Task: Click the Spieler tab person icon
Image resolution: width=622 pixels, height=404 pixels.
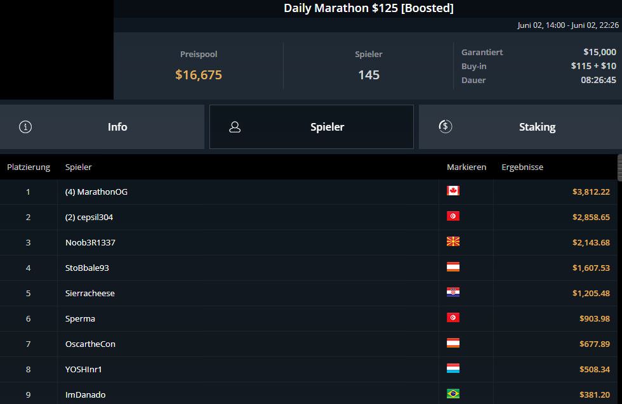Action: [235, 127]
